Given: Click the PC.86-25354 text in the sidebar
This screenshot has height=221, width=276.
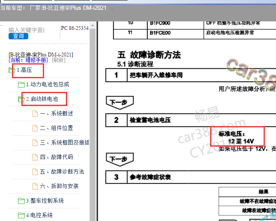Looking at the screenshot, I should 74,28.
